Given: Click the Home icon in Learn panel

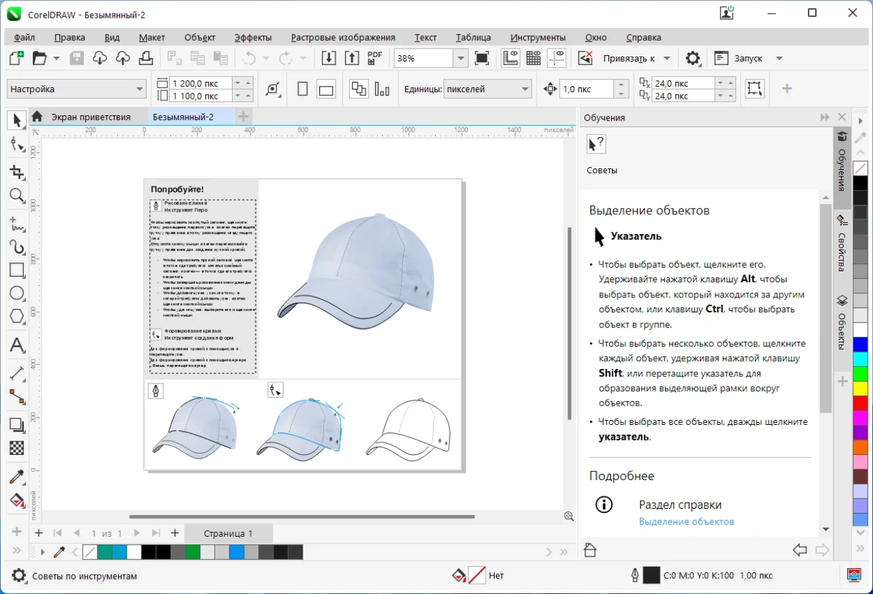Looking at the screenshot, I should pos(591,550).
